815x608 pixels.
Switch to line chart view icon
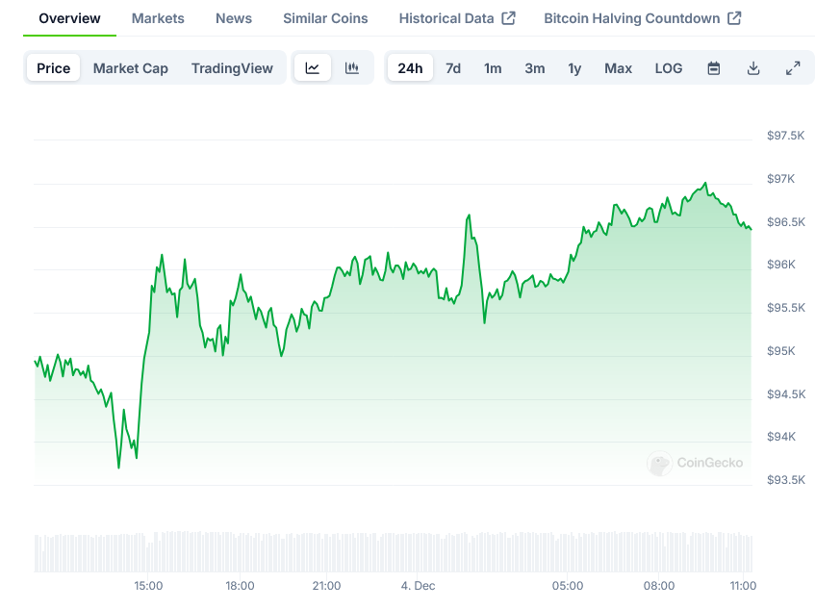point(313,68)
